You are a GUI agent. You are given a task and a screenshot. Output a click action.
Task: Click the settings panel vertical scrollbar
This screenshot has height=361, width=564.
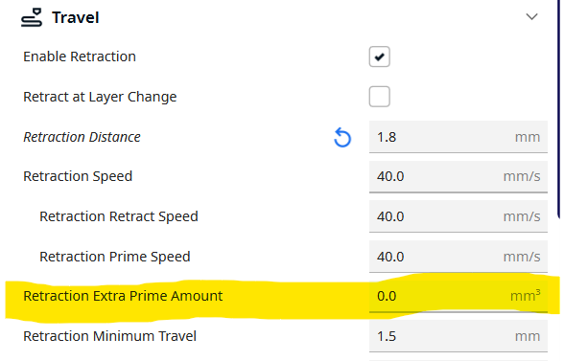(559, 108)
